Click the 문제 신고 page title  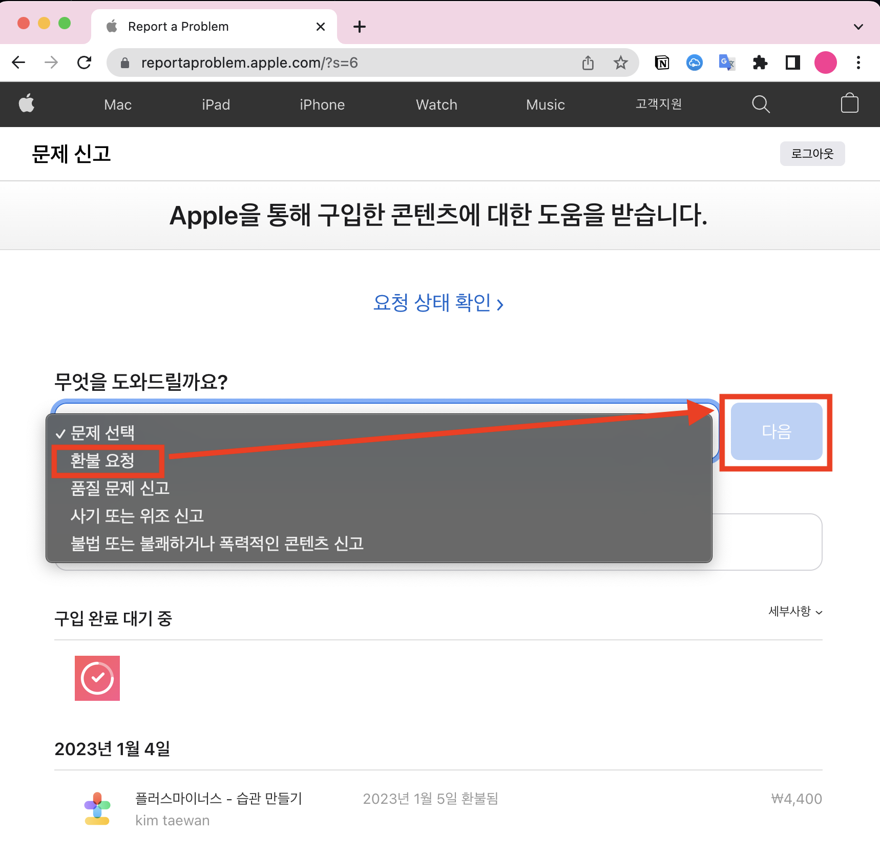[x=71, y=154]
